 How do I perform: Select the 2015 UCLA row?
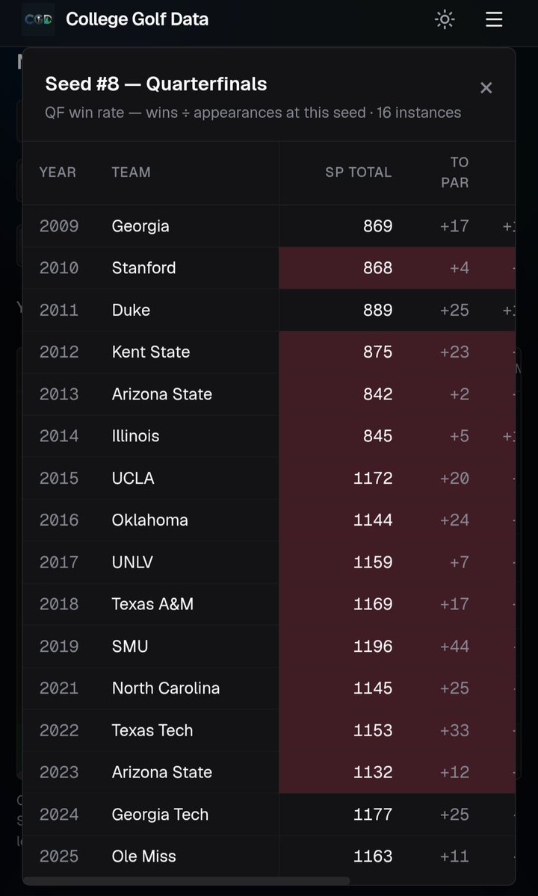pyautogui.click(x=269, y=479)
